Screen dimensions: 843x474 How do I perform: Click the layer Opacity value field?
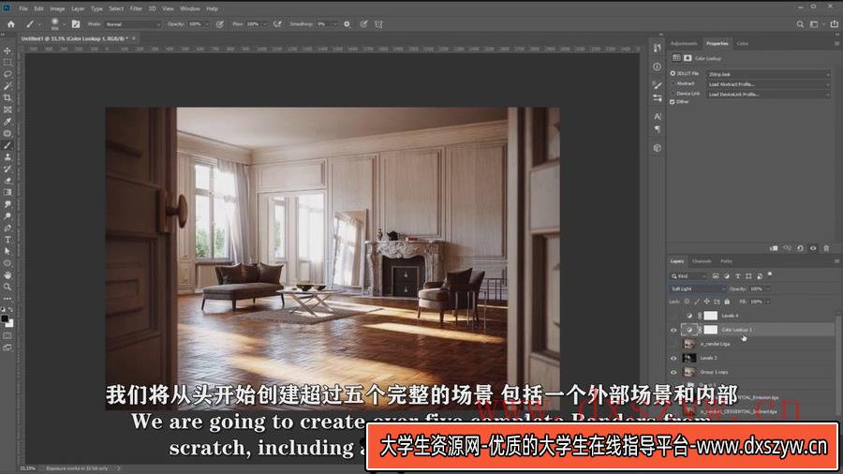[757, 289]
